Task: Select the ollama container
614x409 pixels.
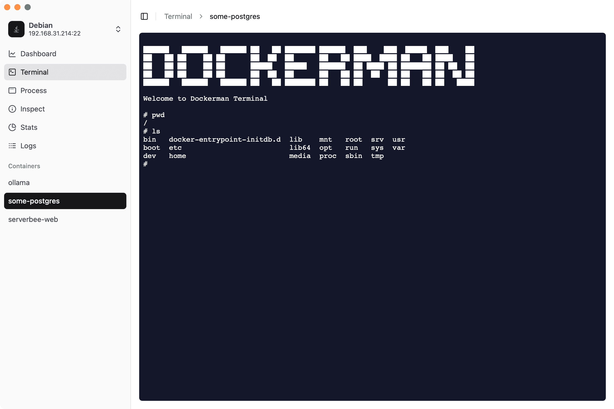Action: [19, 183]
